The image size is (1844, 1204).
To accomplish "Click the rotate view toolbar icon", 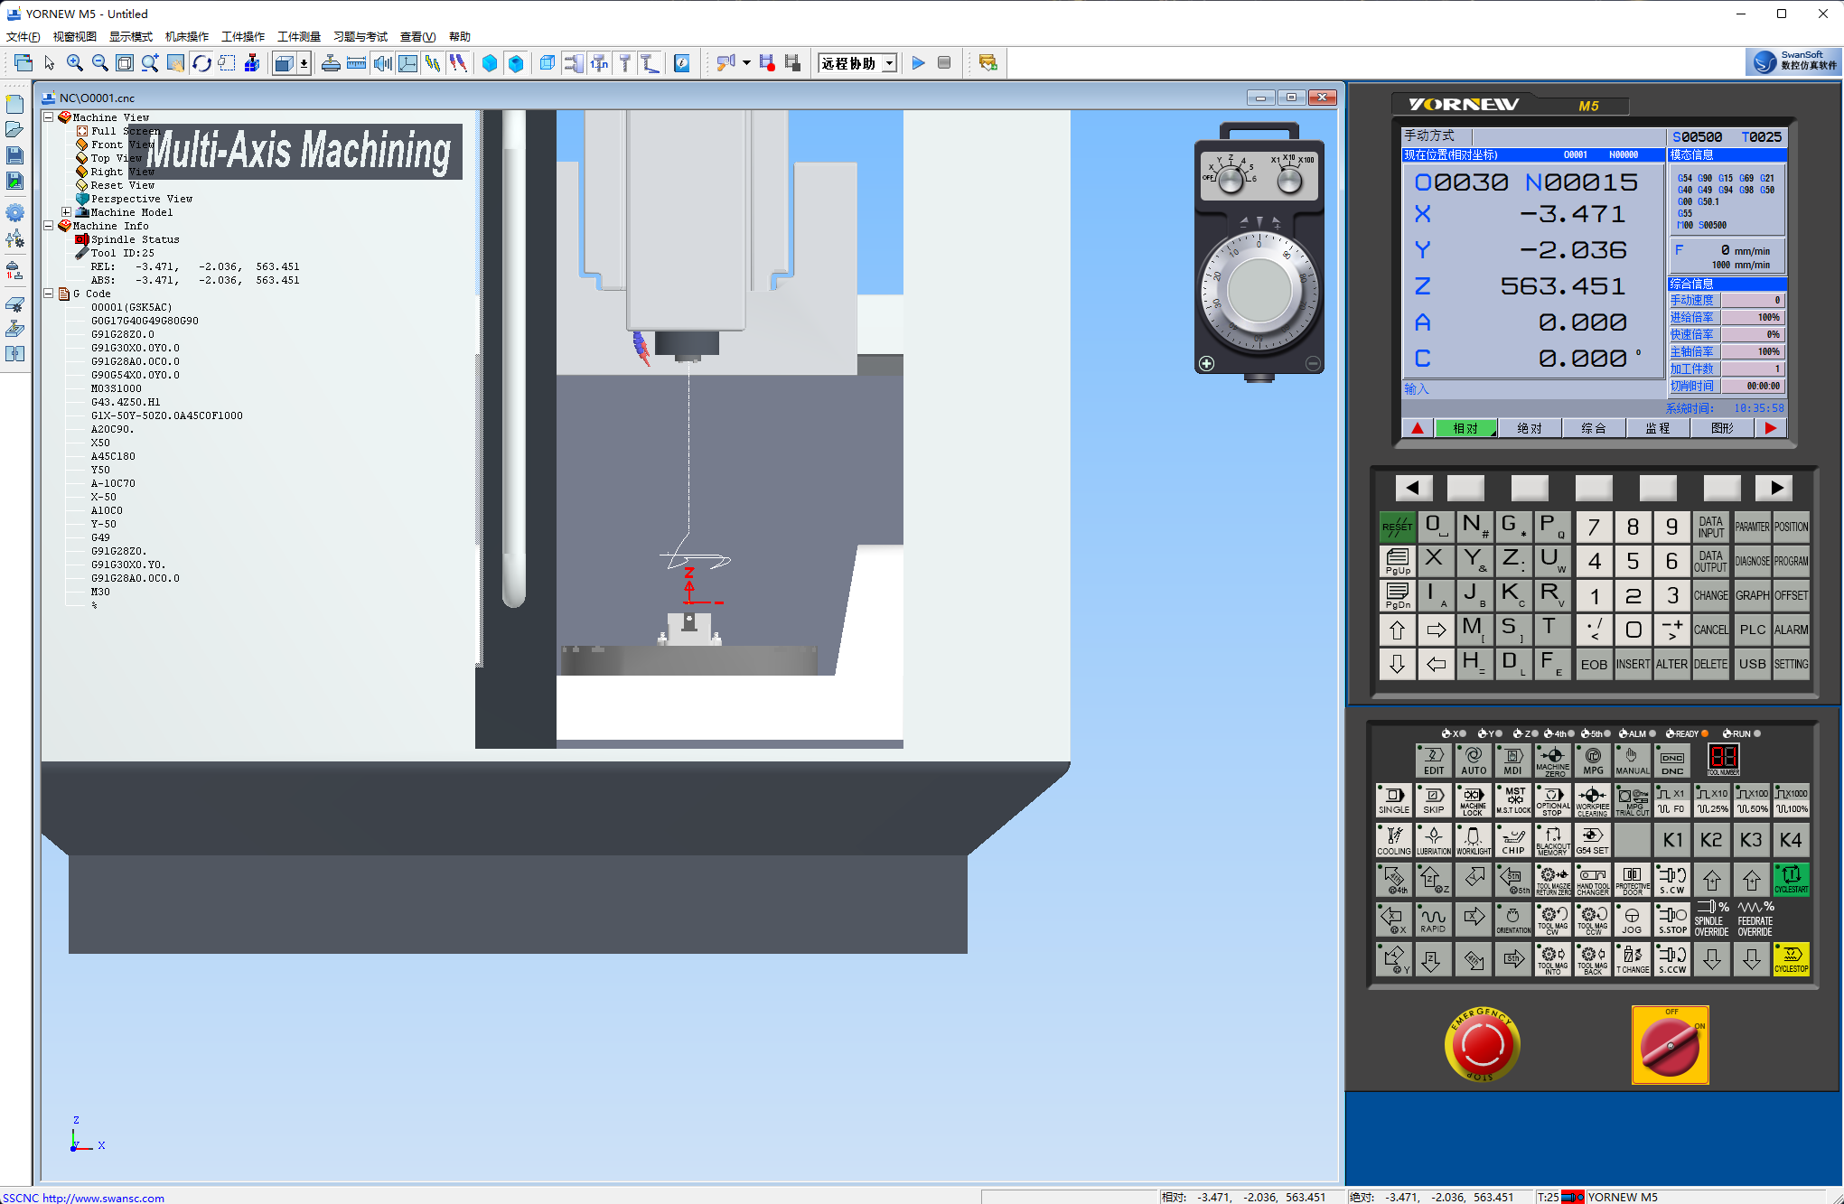I will click(201, 63).
